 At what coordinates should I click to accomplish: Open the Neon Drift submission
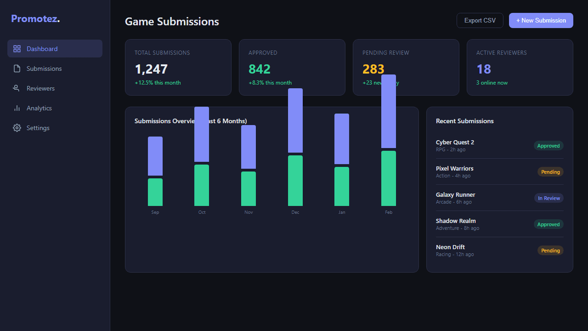click(500, 251)
